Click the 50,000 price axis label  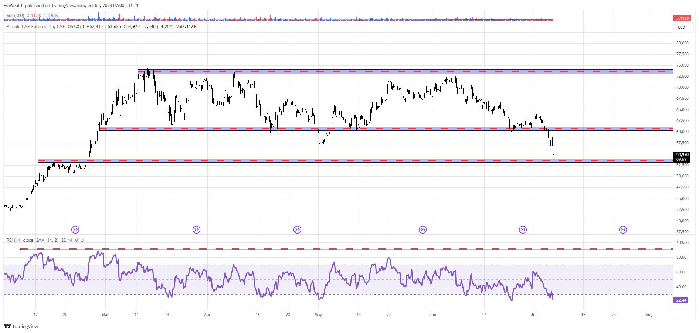point(682,176)
